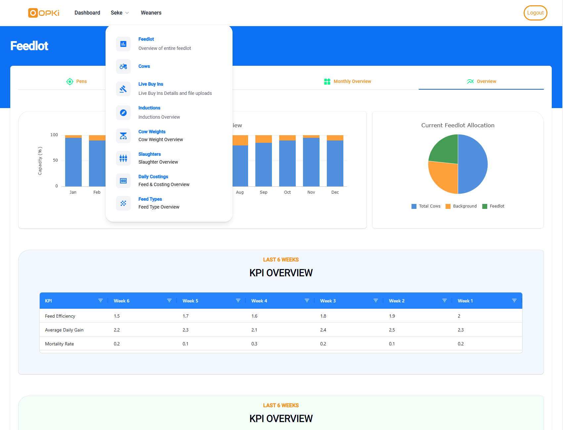Open filter menu for KPI column
Viewport: 563px width, 430px height.
(x=101, y=301)
